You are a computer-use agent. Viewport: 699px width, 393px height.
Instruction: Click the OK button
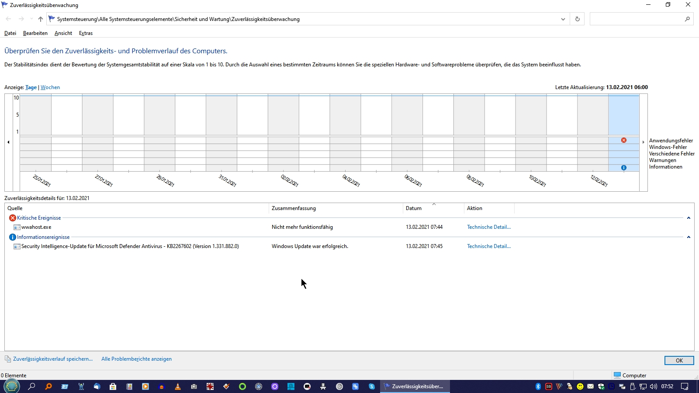point(679,360)
